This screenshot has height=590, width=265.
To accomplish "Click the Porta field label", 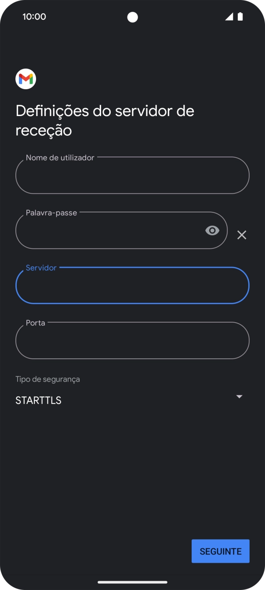I will [36, 323].
